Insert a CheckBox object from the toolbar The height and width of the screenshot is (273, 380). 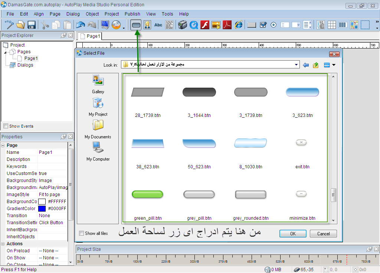[263, 25]
